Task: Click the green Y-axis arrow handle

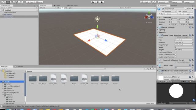Action: 97,26
